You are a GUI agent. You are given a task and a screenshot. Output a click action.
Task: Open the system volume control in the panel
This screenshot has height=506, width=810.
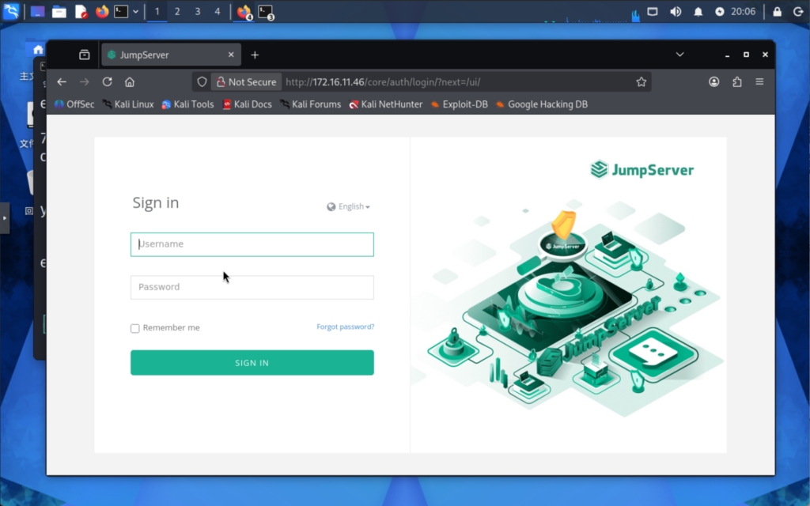pyautogui.click(x=676, y=12)
